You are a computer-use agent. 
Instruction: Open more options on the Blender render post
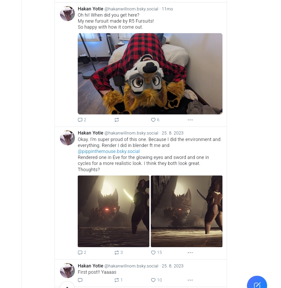190,253
